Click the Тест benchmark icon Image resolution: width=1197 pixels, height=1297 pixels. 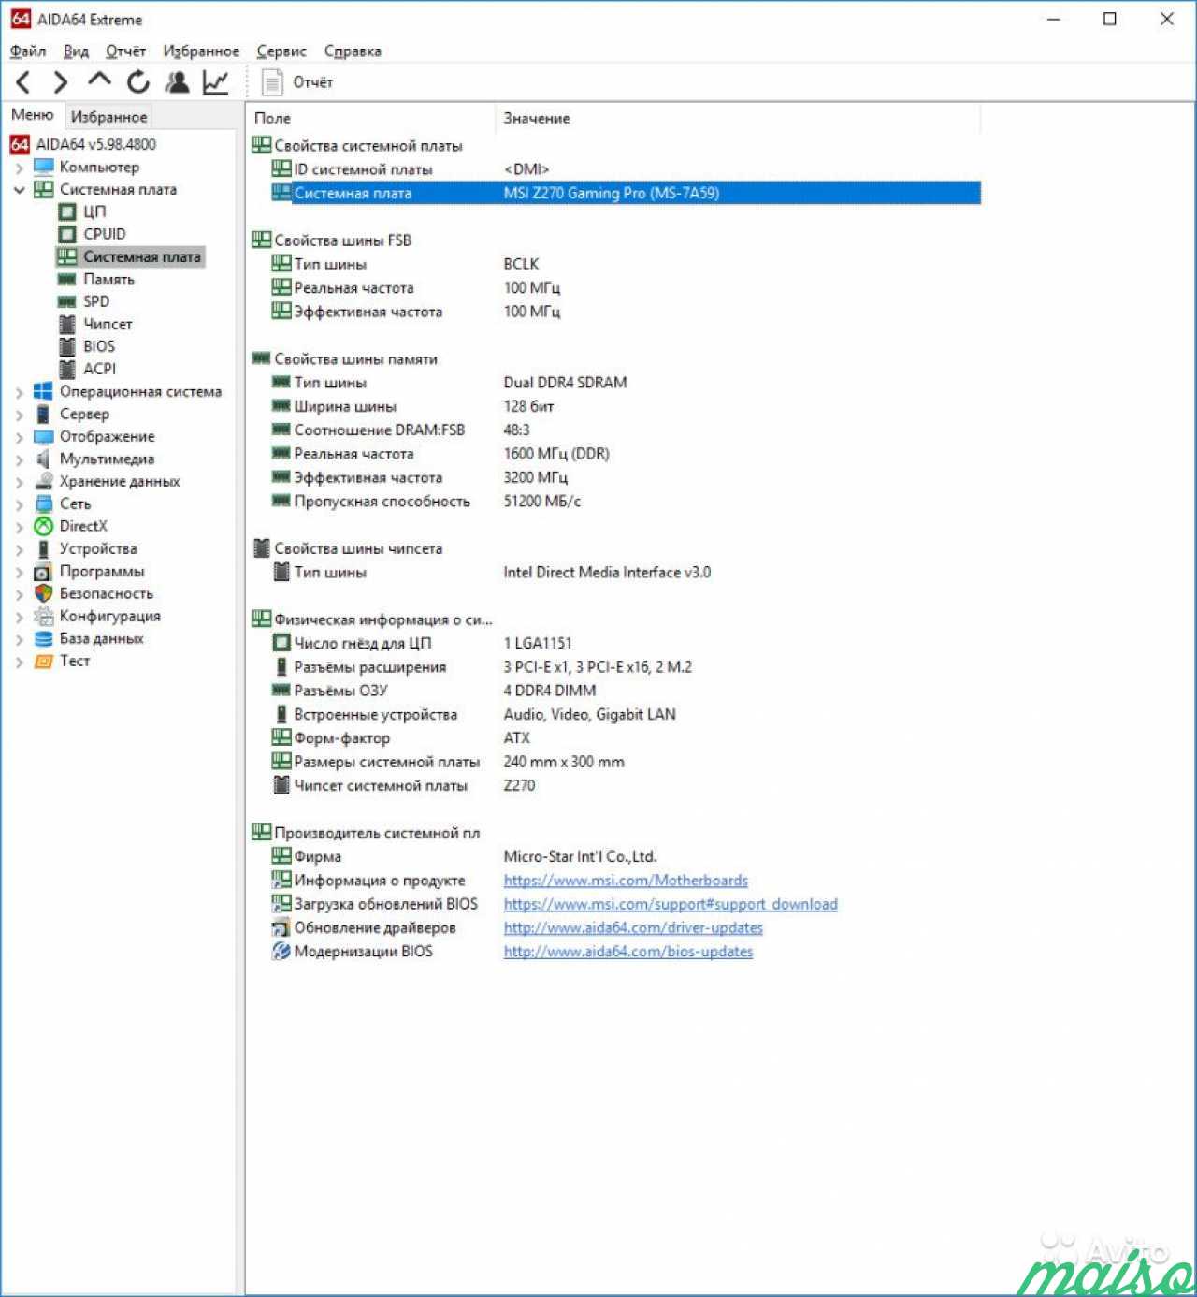point(44,661)
